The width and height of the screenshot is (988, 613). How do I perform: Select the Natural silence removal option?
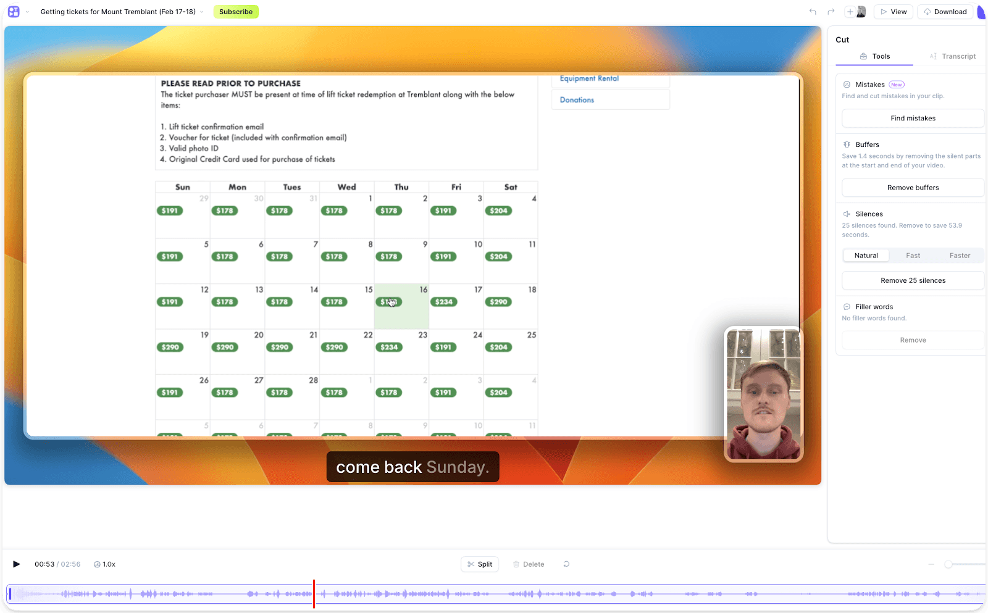pos(865,255)
